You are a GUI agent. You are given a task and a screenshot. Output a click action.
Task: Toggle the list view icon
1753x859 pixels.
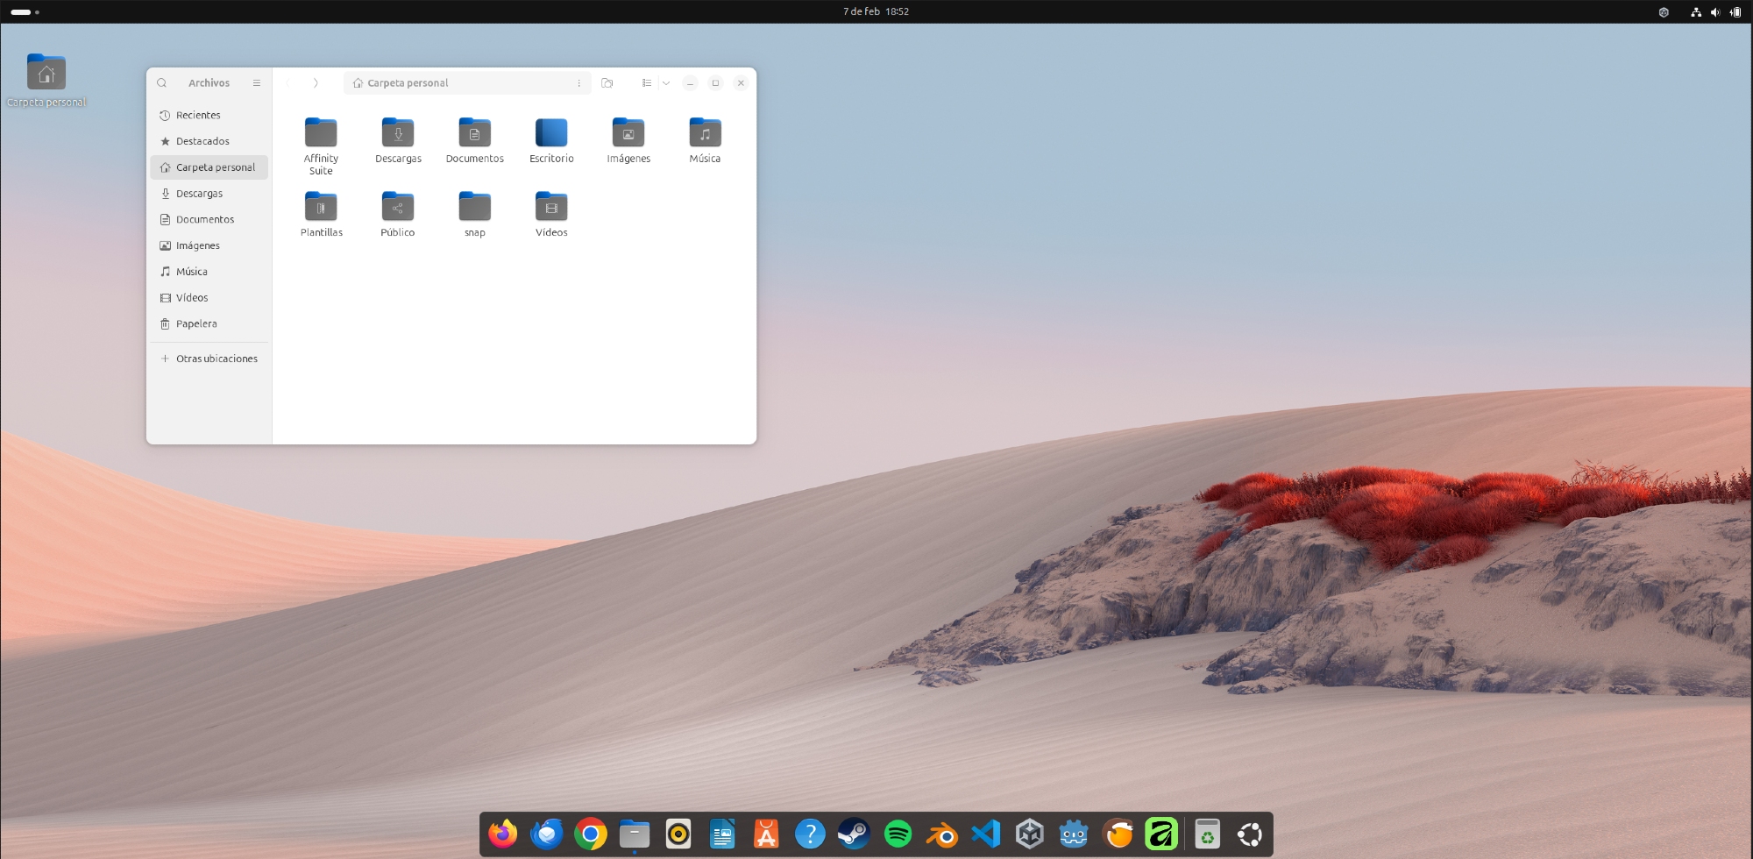pos(646,83)
